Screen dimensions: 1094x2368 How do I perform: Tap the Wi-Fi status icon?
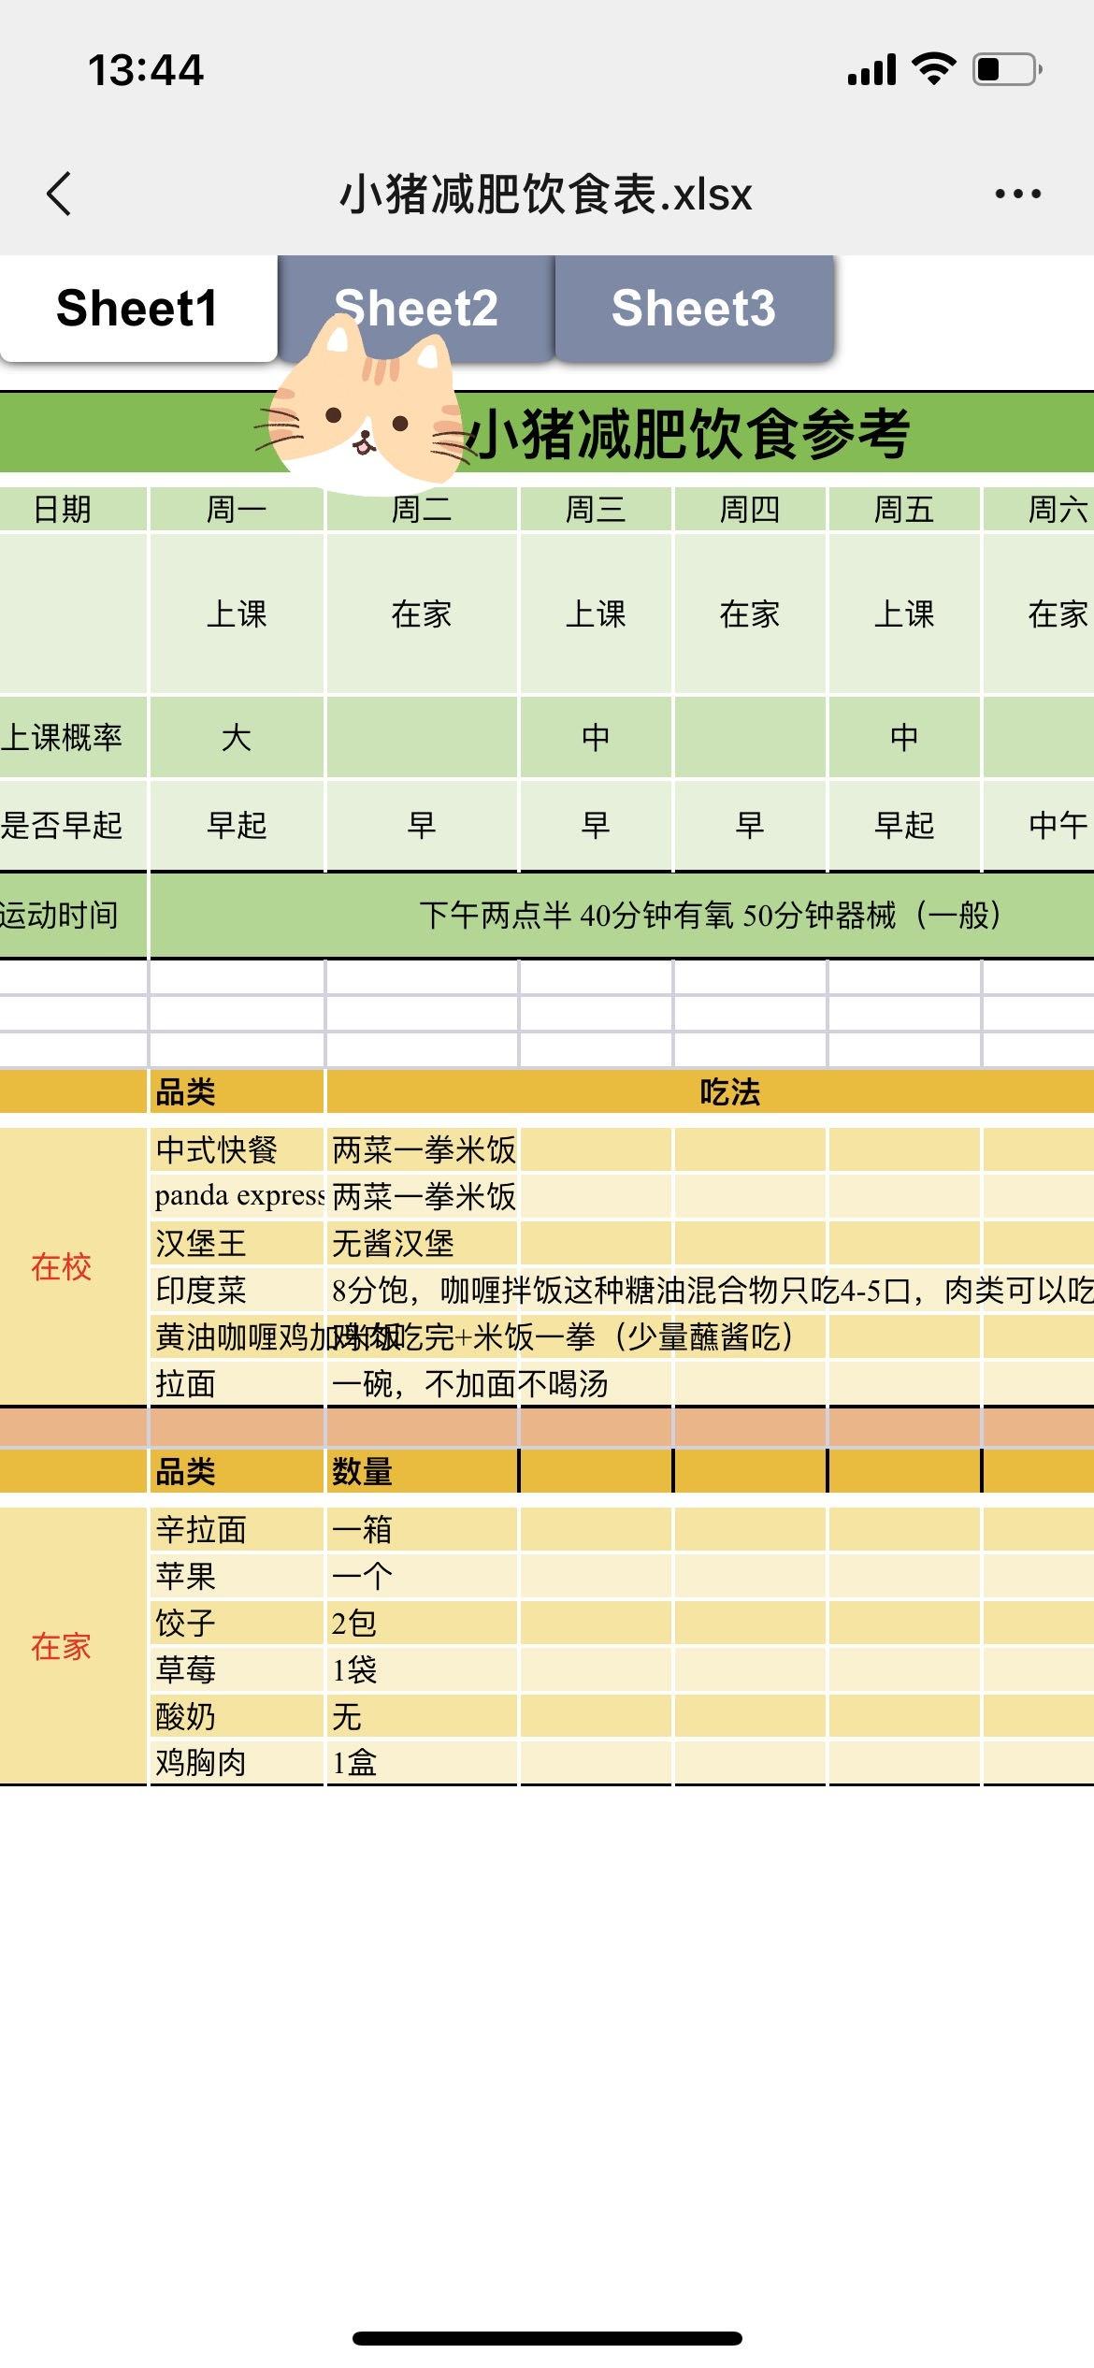933,69
